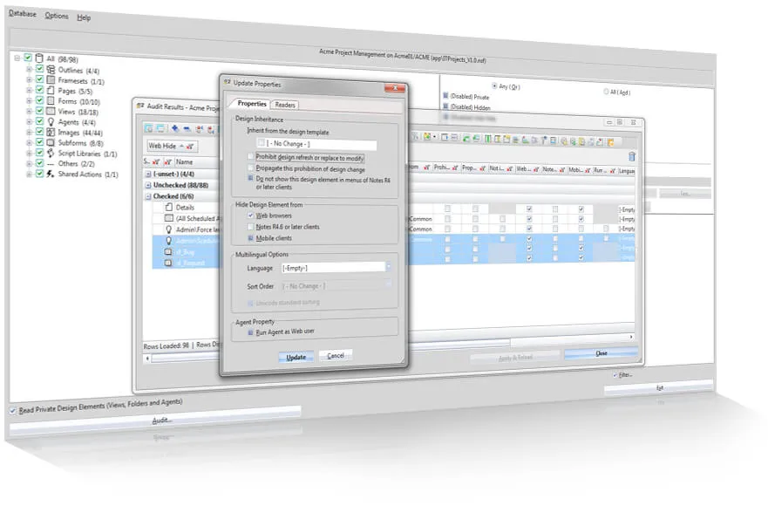Open the Database menu

[x=23, y=14]
